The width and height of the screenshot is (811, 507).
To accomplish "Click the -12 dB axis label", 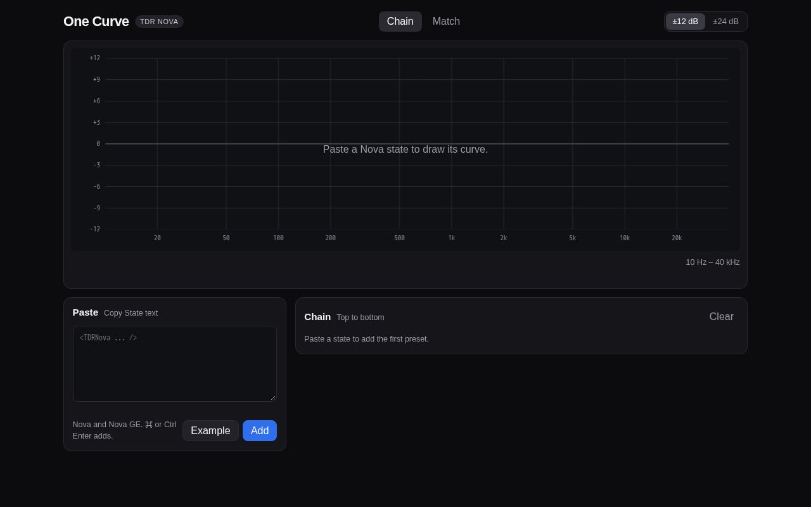I will point(95,229).
